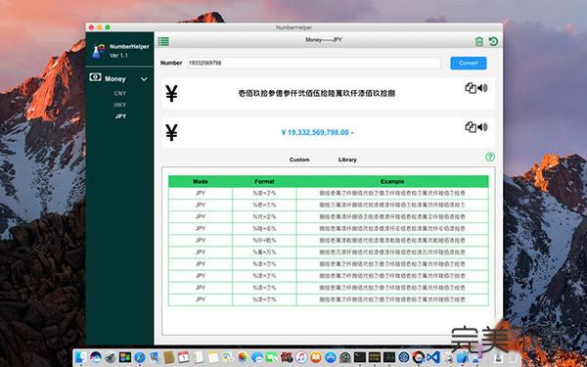Open App Store in the dock
The width and height of the screenshot is (587, 367).
coord(331,357)
